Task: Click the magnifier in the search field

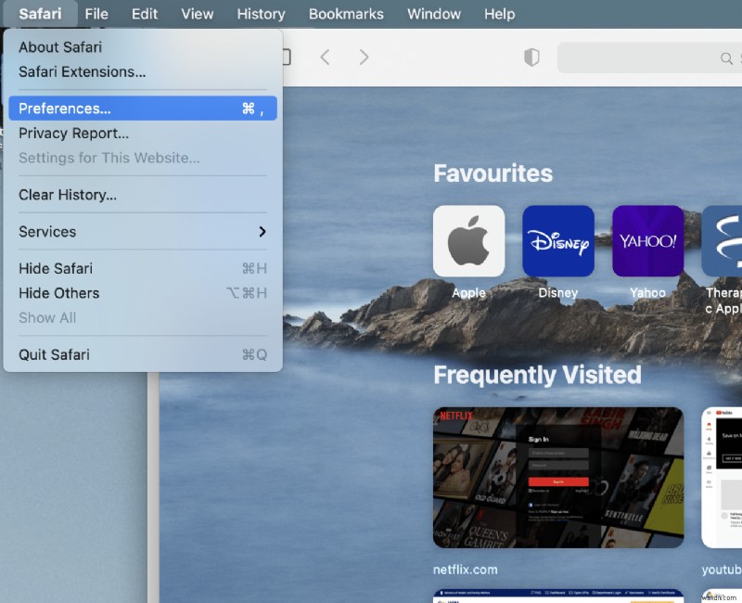Action: pyautogui.click(x=724, y=57)
